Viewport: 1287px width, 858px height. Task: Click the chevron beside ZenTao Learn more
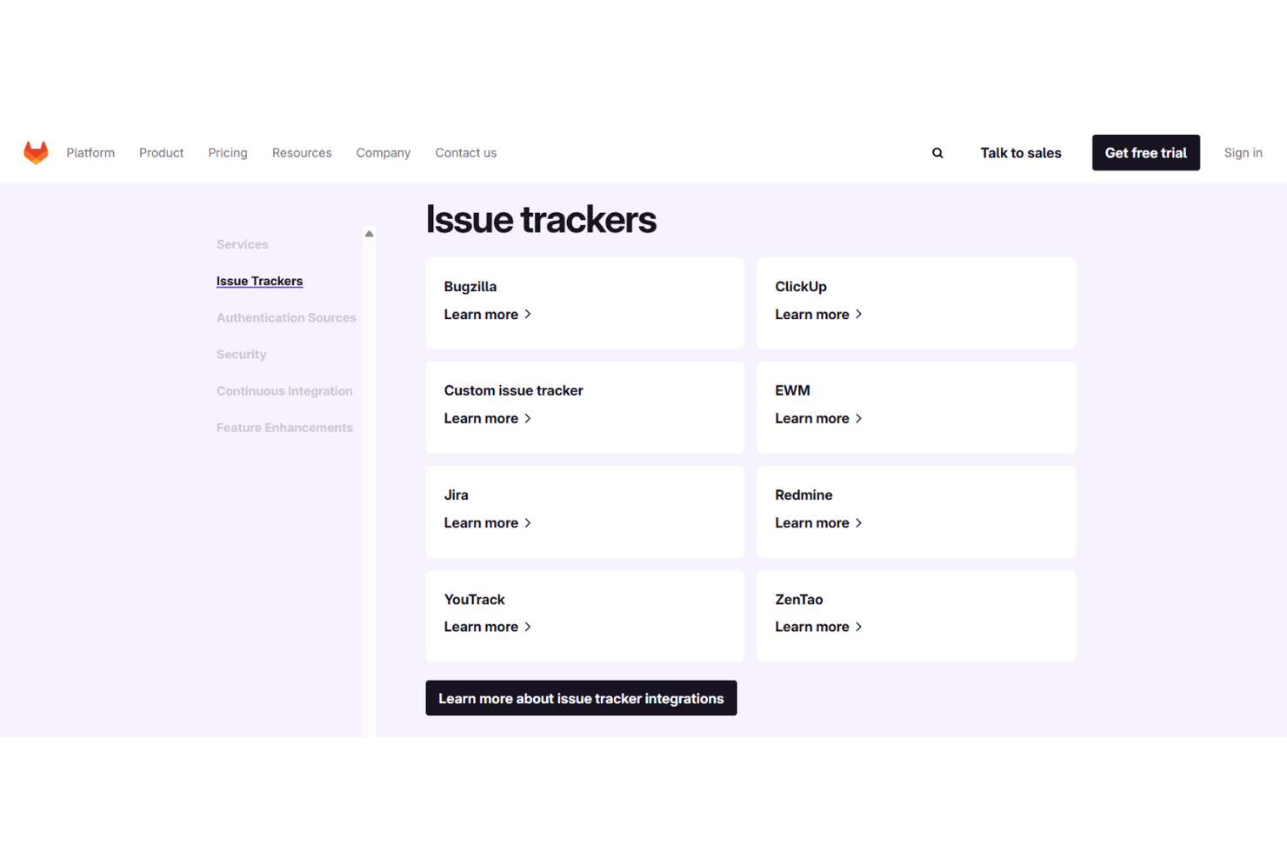tap(859, 627)
